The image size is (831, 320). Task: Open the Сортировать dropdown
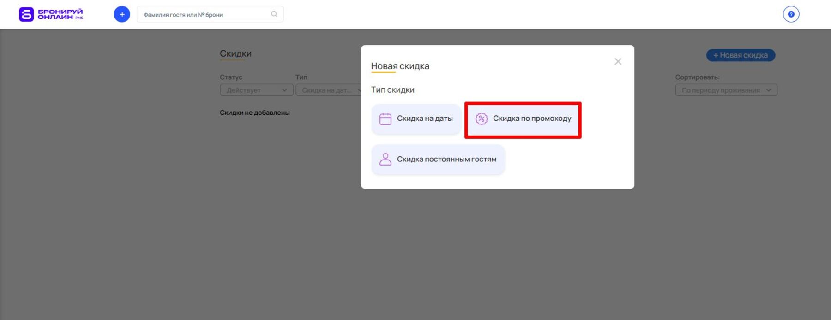coord(726,90)
